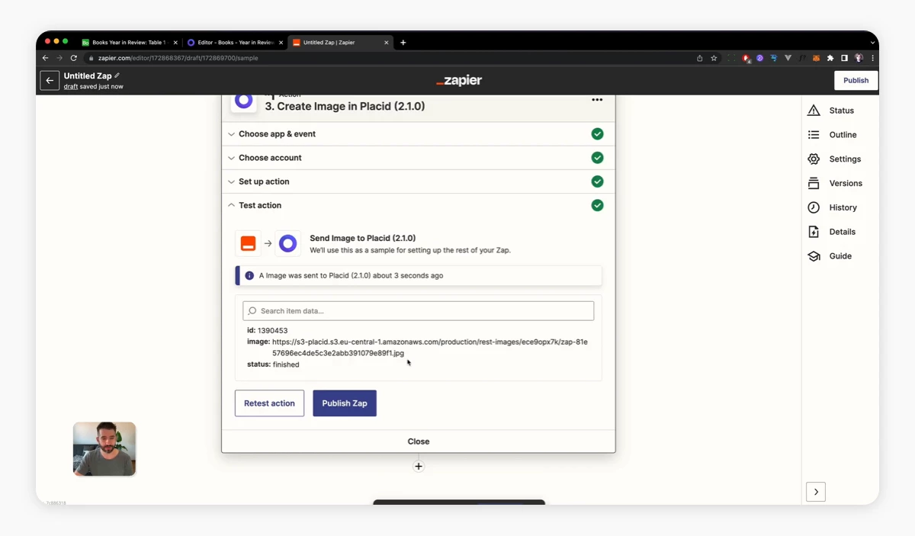The image size is (915, 536).
Task: Reload the page in the browser
Action: [74, 58]
